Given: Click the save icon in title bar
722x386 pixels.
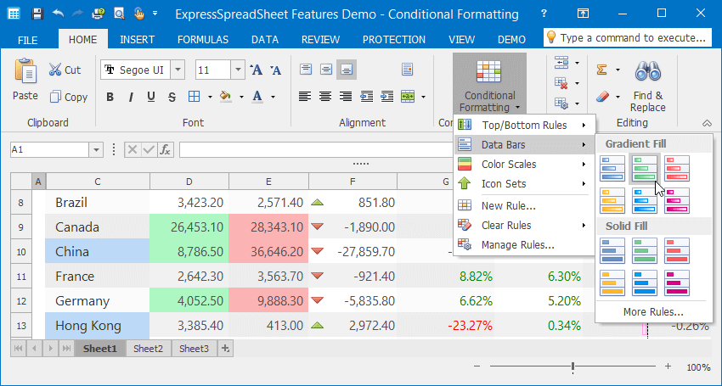Looking at the screenshot, I should tap(37, 14).
